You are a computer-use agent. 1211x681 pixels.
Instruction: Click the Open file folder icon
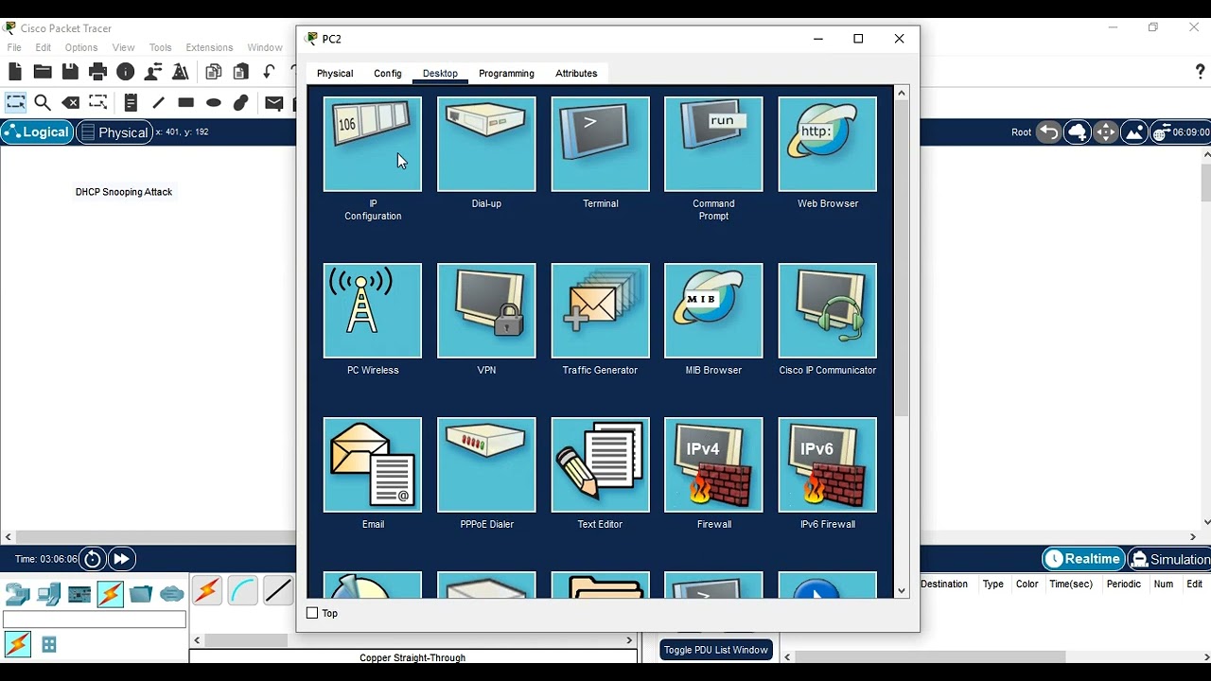pos(43,72)
